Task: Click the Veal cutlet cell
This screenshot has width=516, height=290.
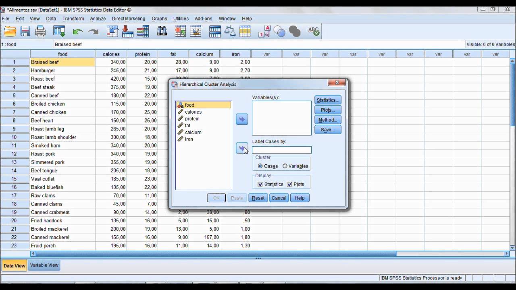Action: pyautogui.click(x=62, y=179)
